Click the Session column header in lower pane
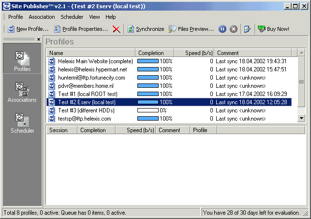This screenshot has width=311, height=219. pyautogui.click(x=62, y=130)
